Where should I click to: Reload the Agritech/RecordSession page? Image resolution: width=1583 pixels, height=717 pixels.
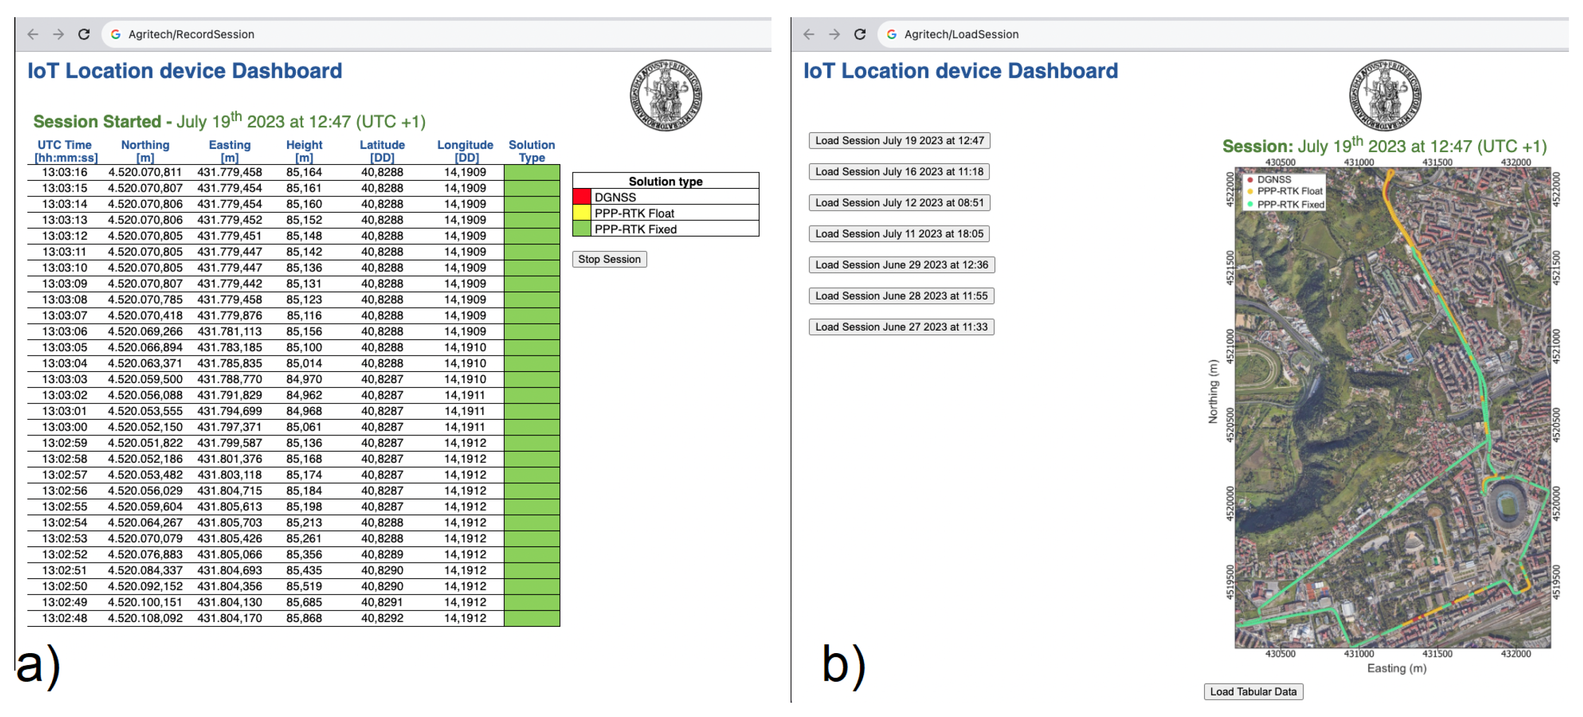84,34
